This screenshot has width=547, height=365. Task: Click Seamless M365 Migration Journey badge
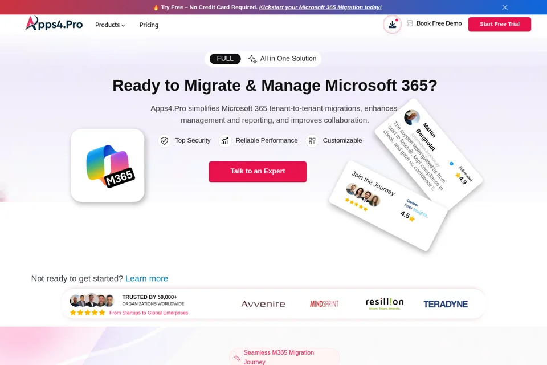tap(284, 356)
